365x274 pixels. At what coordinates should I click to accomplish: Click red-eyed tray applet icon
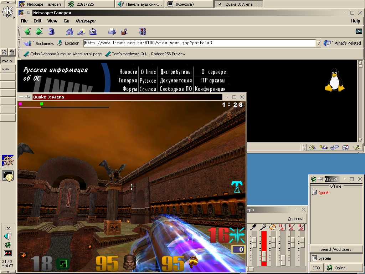(8, 253)
